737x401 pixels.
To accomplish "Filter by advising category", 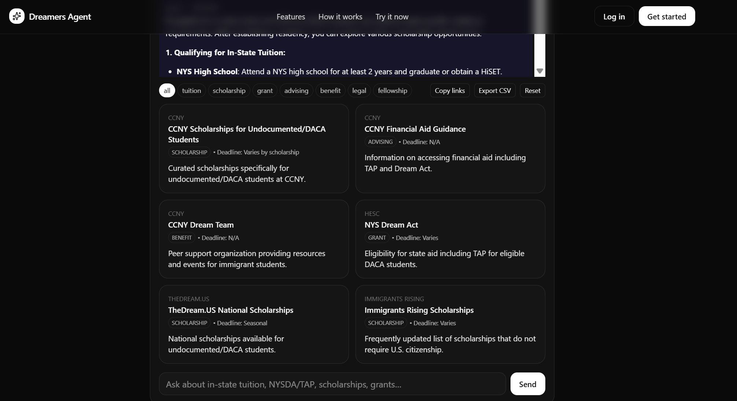I will [296, 91].
